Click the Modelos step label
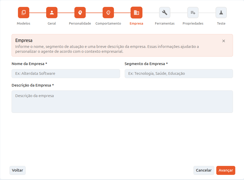244x180 pixels. (24, 24)
